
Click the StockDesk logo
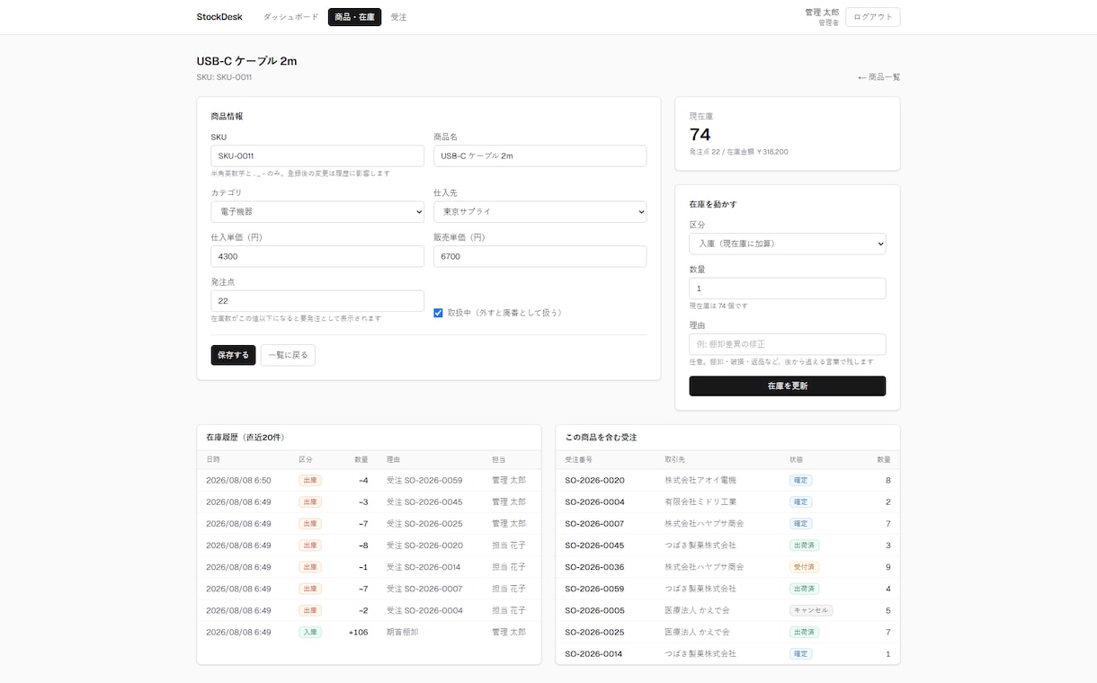[219, 17]
